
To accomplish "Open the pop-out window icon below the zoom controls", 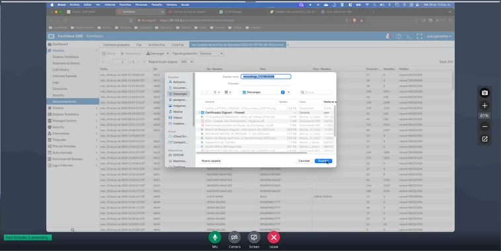I will 484,139.
